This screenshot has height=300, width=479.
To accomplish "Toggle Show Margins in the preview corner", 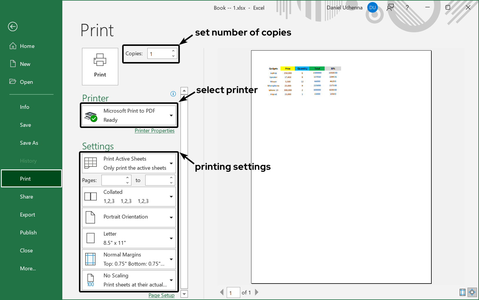I will 463,292.
